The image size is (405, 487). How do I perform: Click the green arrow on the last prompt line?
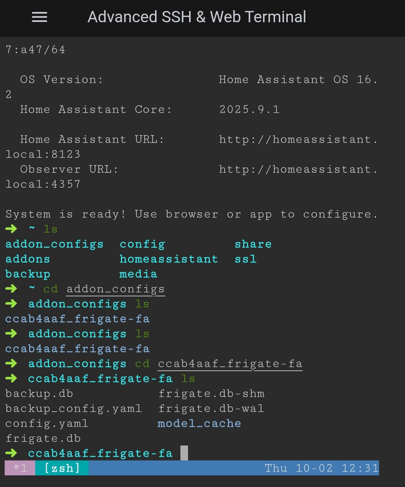pyautogui.click(x=11, y=453)
